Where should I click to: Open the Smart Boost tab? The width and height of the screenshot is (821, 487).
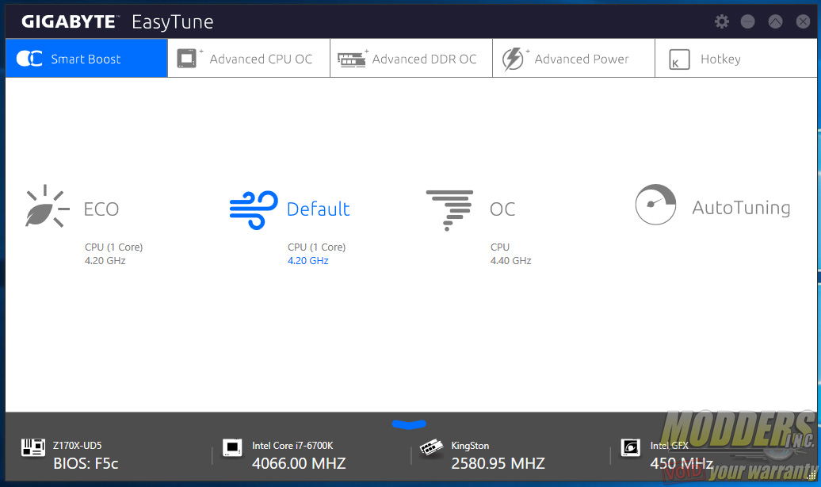click(x=86, y=58)
